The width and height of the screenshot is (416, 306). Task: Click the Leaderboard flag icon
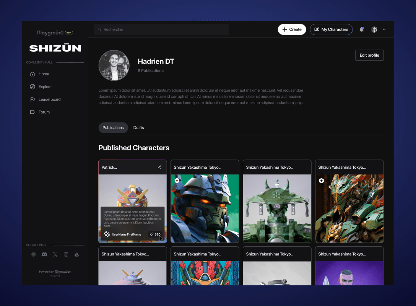tap(32, 99)
